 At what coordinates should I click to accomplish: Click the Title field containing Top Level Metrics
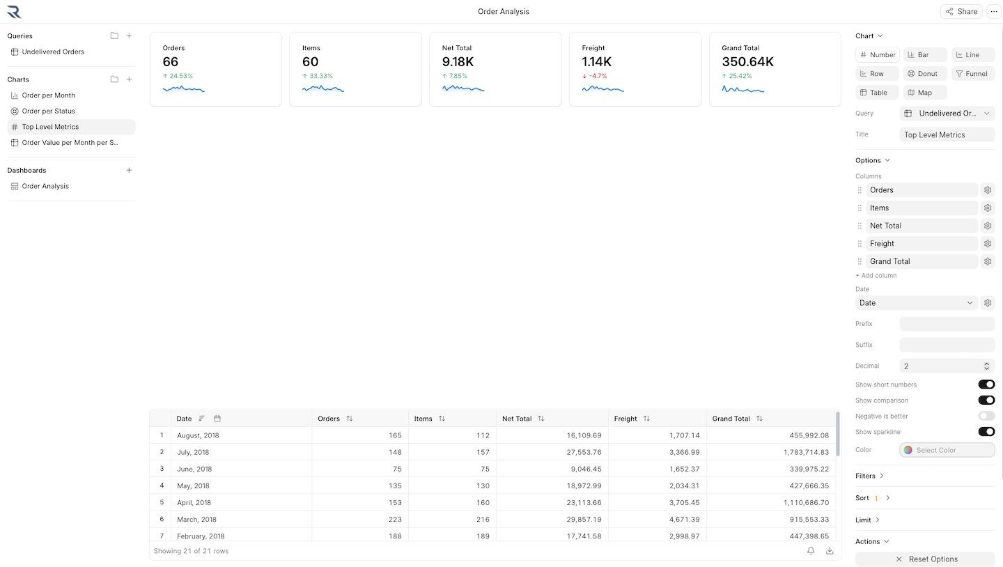click(x=947, y=134)
